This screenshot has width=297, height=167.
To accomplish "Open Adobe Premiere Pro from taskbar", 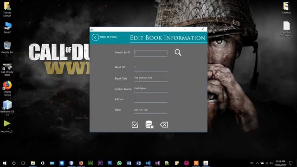I will point(100,163).
